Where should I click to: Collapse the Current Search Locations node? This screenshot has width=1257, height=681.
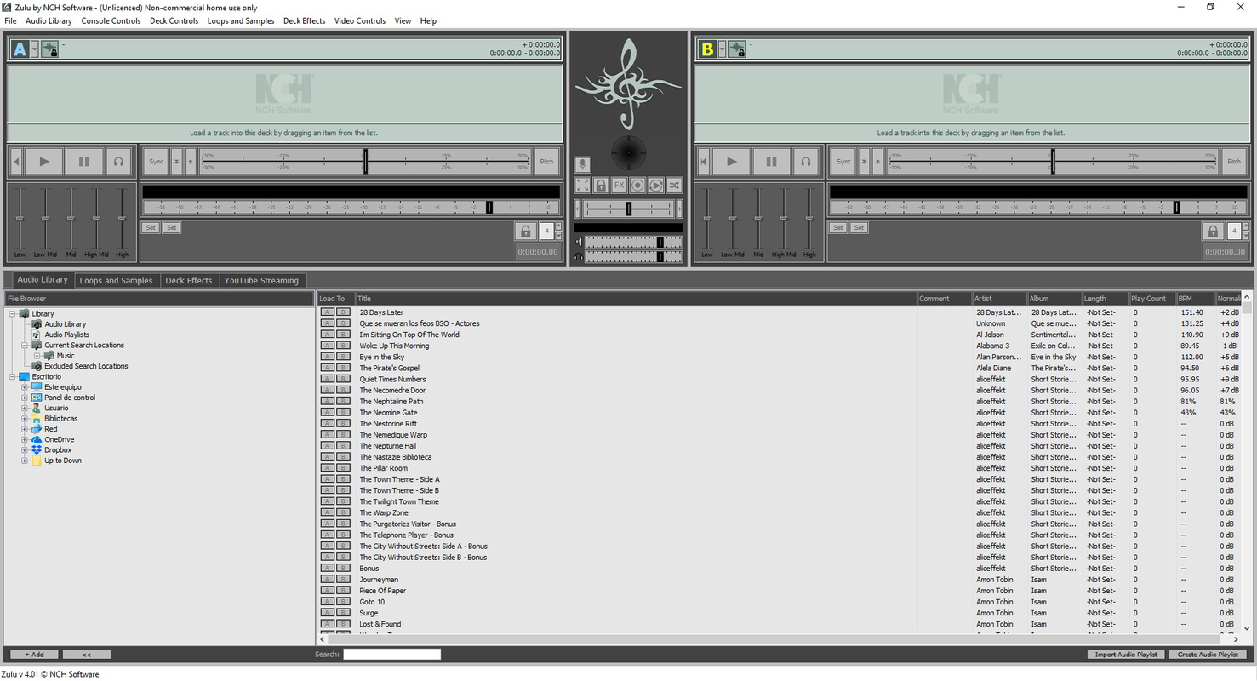26,345
